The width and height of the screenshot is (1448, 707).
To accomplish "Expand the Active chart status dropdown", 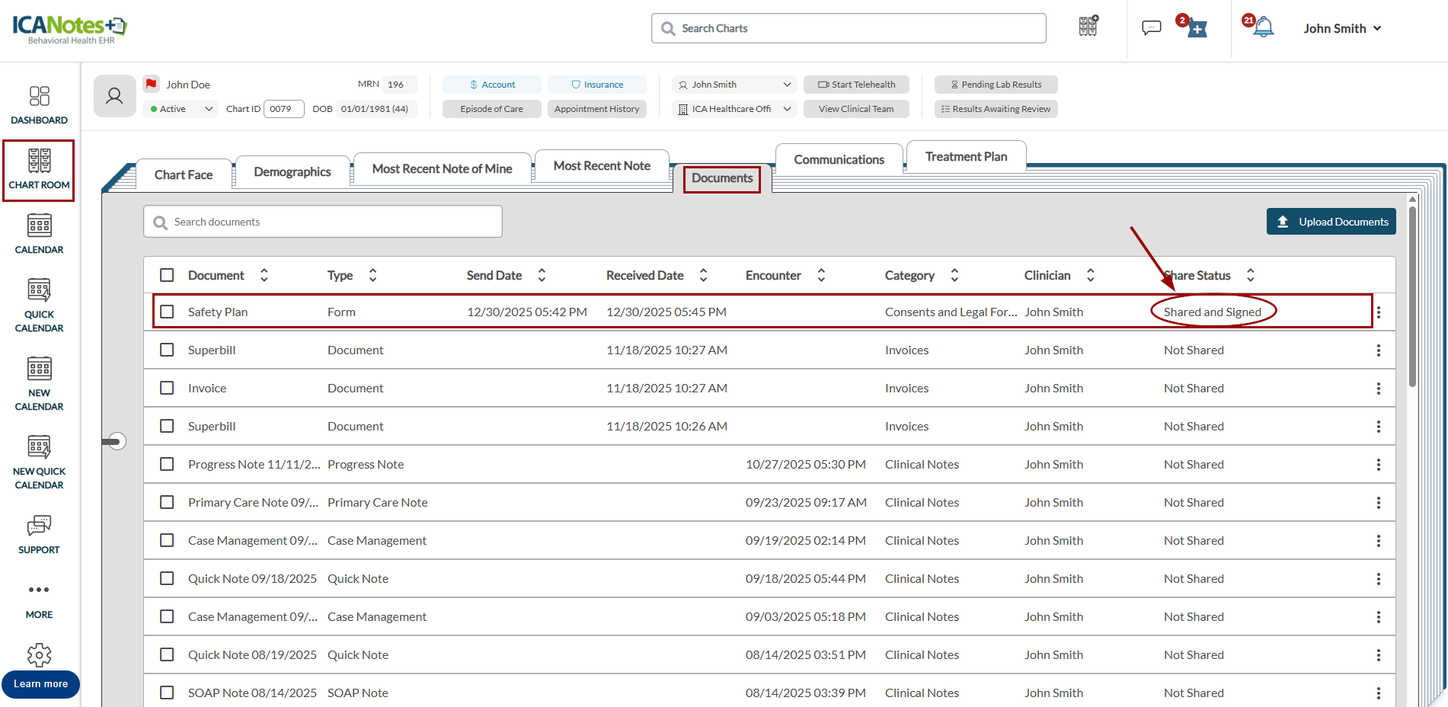I will click(181, 109).
